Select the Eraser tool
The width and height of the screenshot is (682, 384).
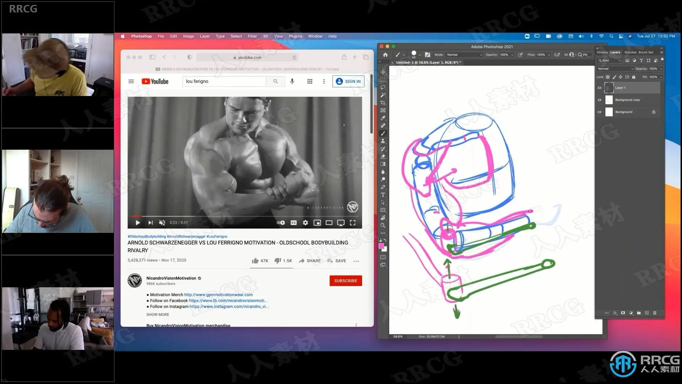point(383,156)
